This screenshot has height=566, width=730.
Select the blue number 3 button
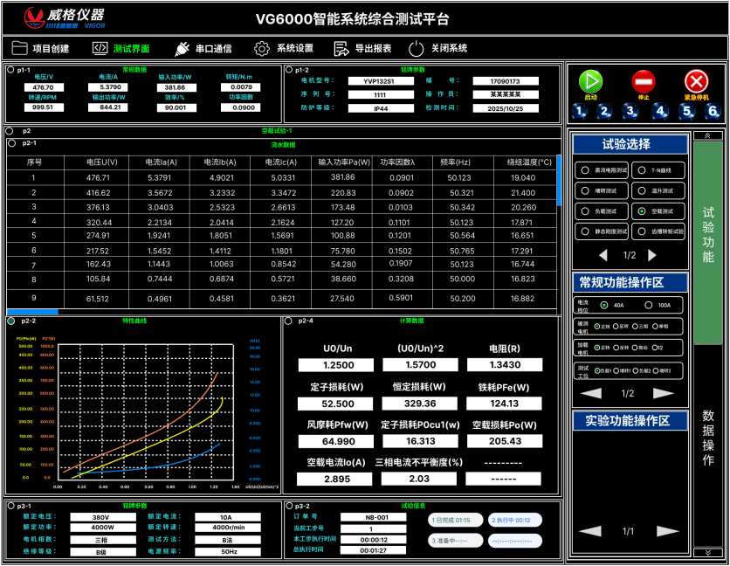(630, 111)
